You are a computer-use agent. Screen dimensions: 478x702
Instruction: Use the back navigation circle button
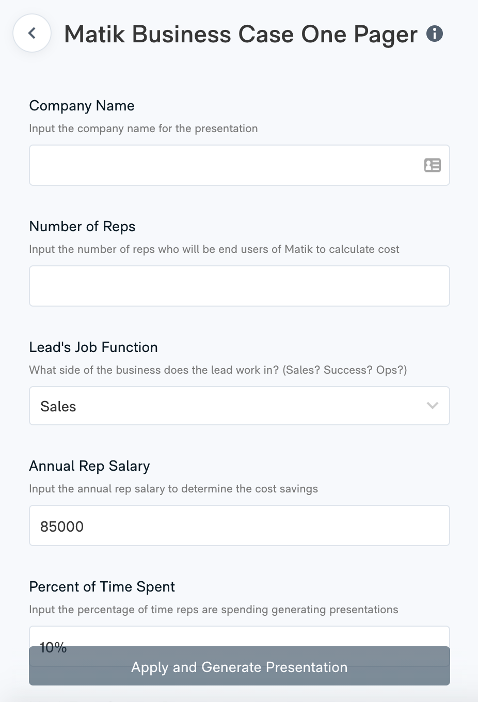(31, 33)
